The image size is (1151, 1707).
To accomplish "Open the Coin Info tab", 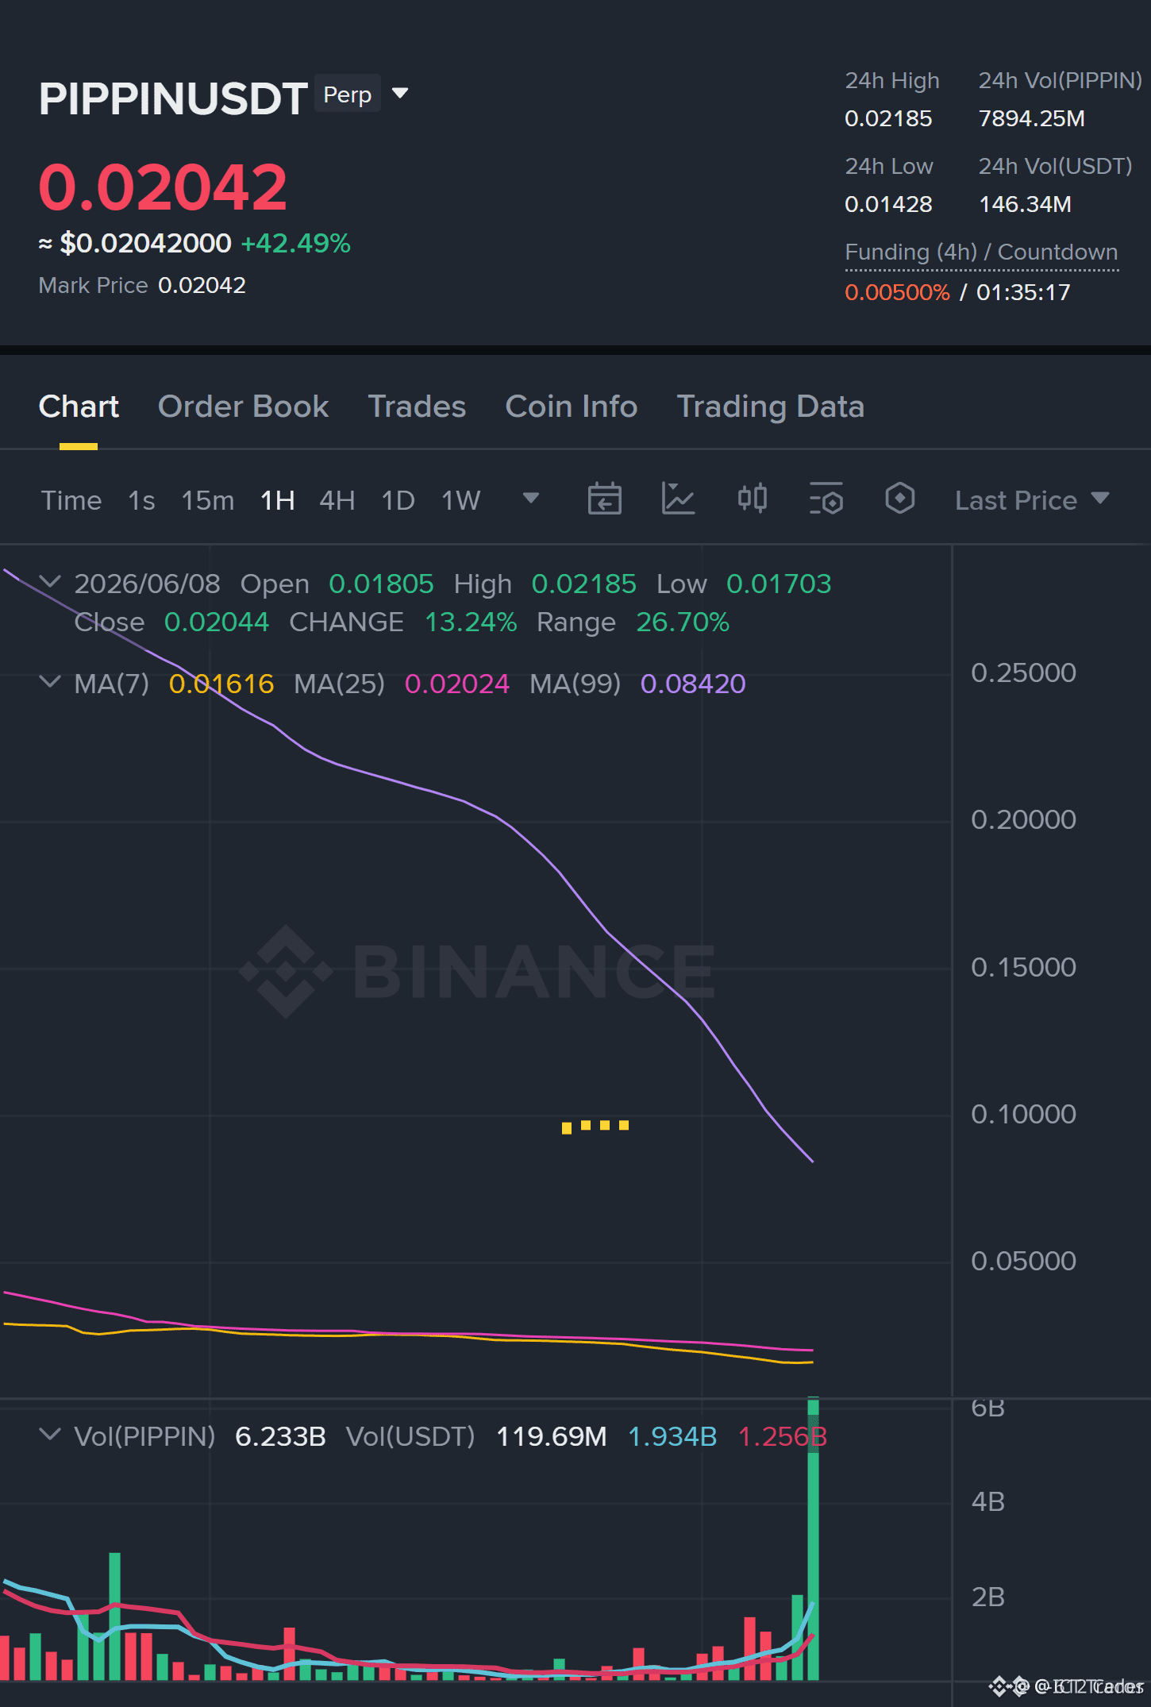I will pyautogui.click(x=571, y=407).
